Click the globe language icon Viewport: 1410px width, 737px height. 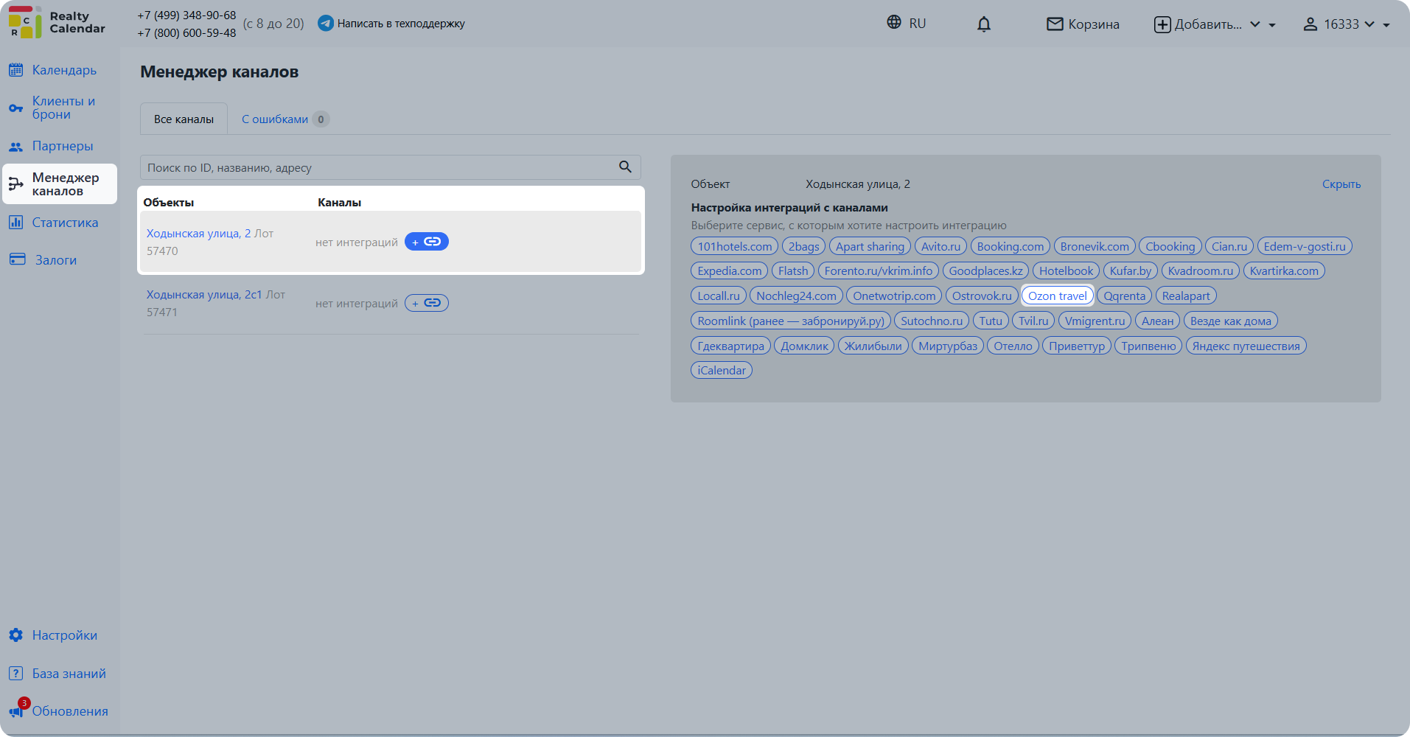click(894, 23)
